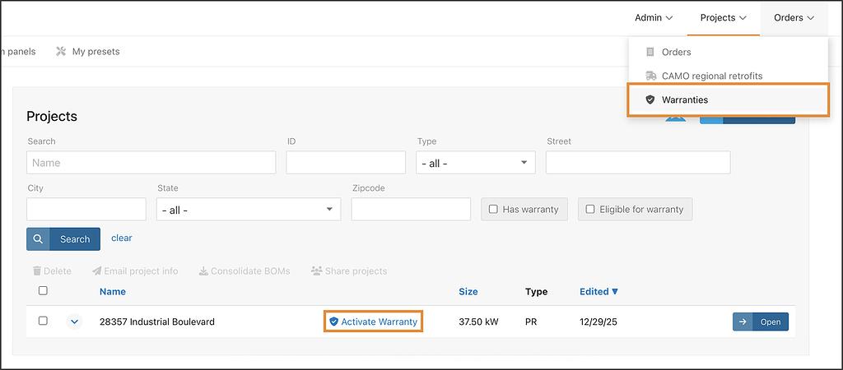843x370 pixels.
Task: Select the header select-all checkbox
Action: 43,290
